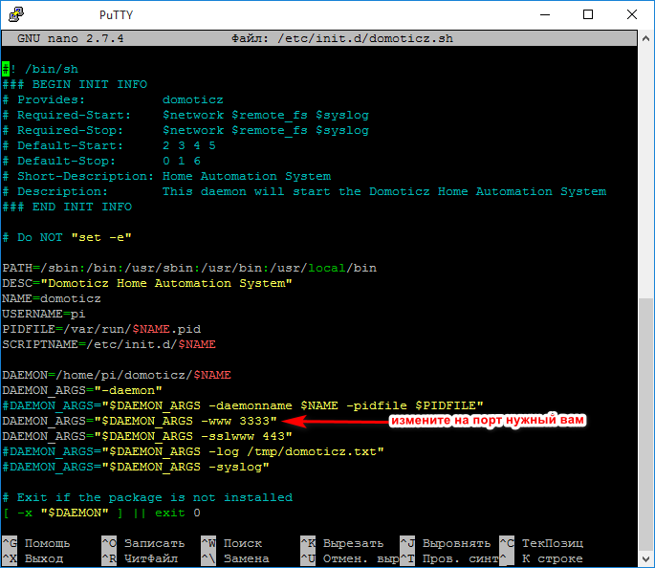The width and height of the screenshot is (655, 568).
Task: Click the PuTTY window title text
Action: pyautogui.click(x=116, y=15)
